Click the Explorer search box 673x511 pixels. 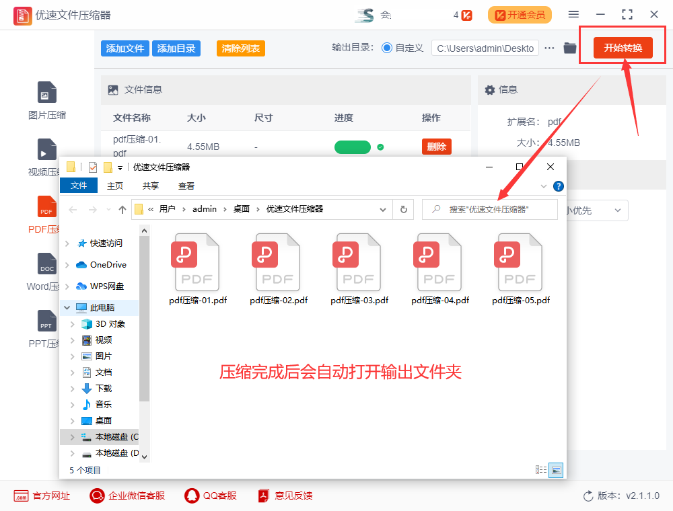pyautogui.click(x=489, y=210)
